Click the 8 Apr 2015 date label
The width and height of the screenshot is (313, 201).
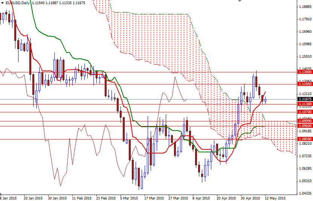point(202,198)
